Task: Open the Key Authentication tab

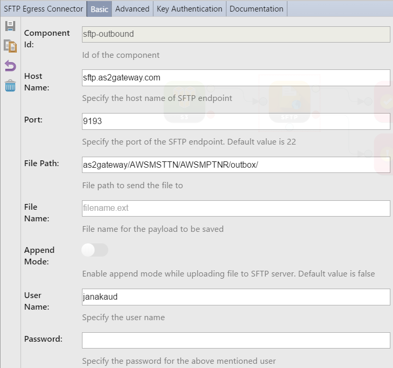Action: tap(190, 9)
